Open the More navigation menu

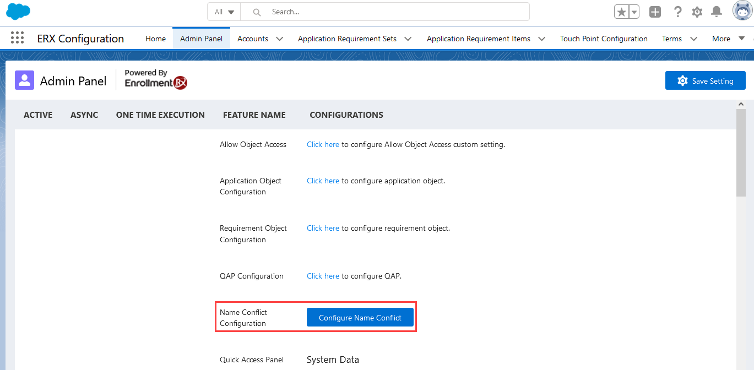(x=727, y=39)
